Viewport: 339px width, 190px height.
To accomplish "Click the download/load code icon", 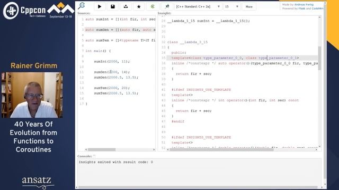I will pos(126,7).
